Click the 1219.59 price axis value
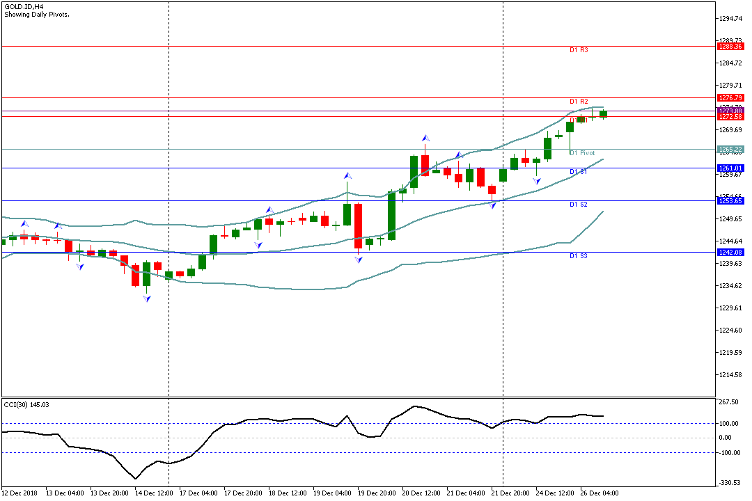Image resolution: width=752 pixels, height=501 pixels. point(731,352)
